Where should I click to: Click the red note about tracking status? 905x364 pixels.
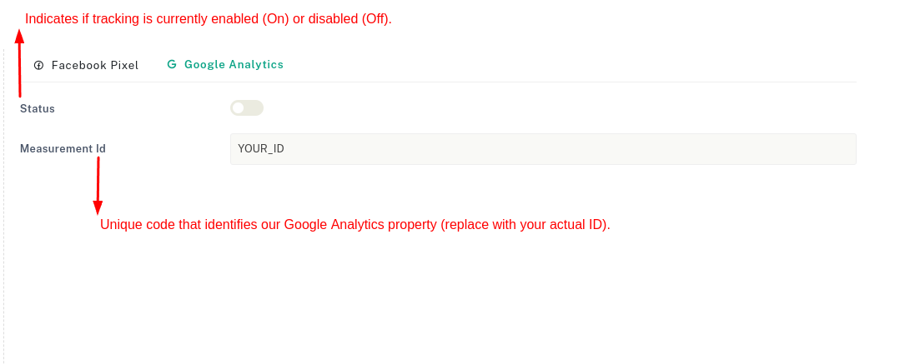(209, 18)
